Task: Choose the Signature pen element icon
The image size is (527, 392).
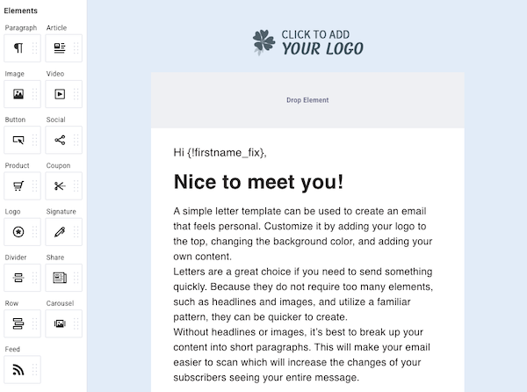Action: point(60,232)
